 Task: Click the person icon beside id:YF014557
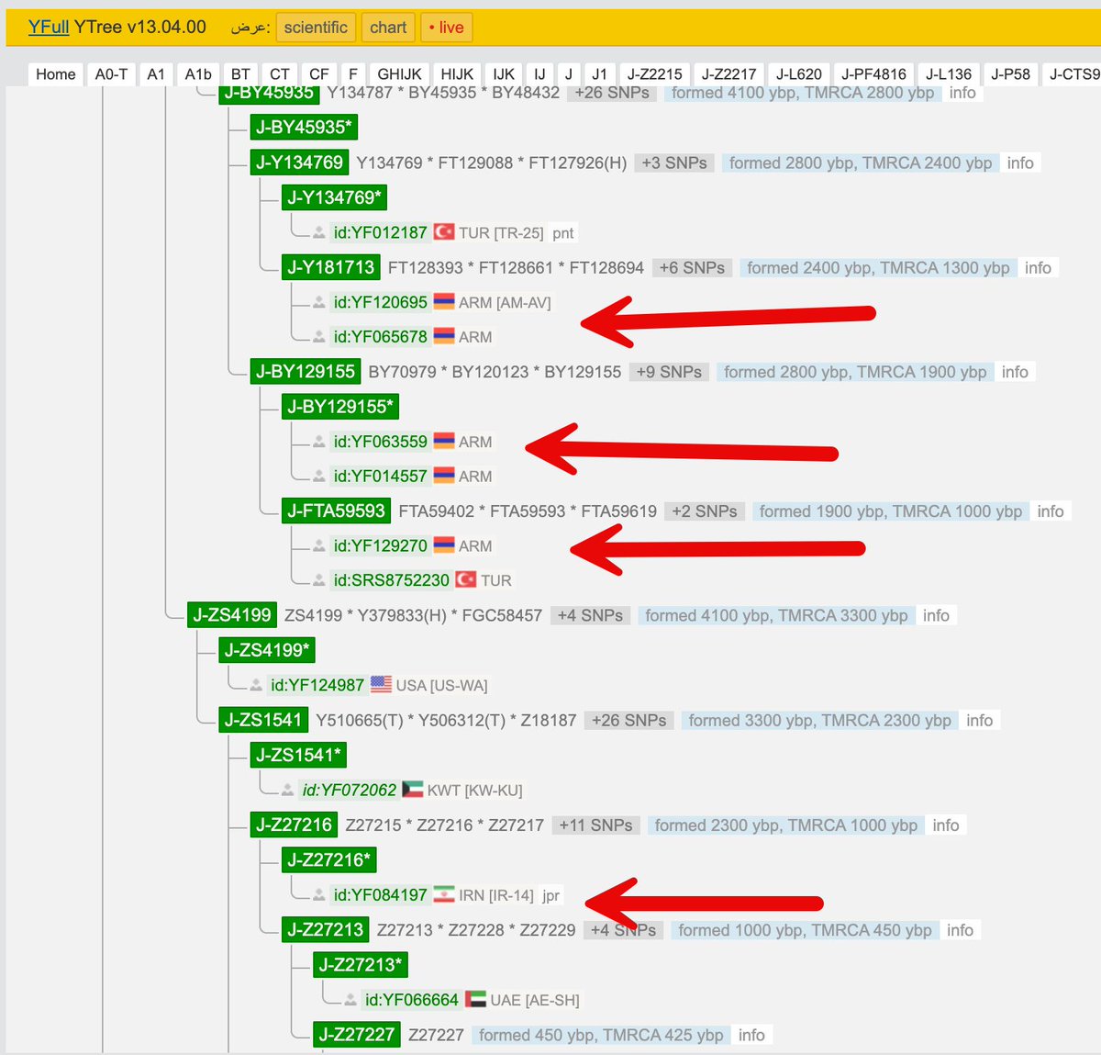click(318, 477)
